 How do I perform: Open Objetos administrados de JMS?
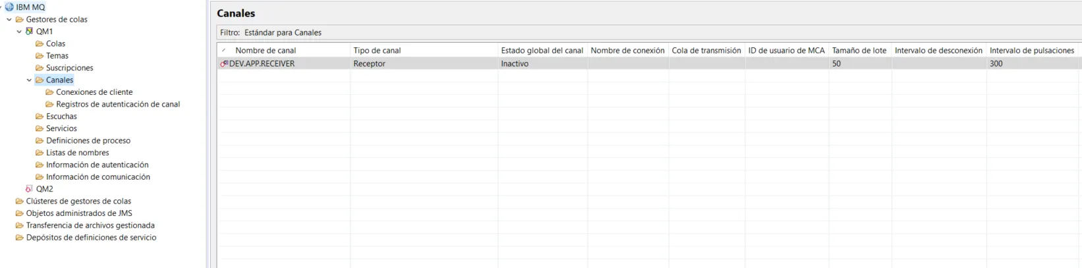click(79, 213)
